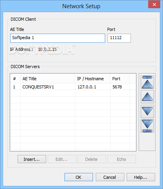Move selected server to bottom of list
This screenshot has height=189, width=163.
coord(147,126)
